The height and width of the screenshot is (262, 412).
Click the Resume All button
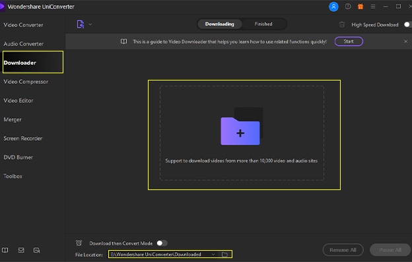pos(343,250)
